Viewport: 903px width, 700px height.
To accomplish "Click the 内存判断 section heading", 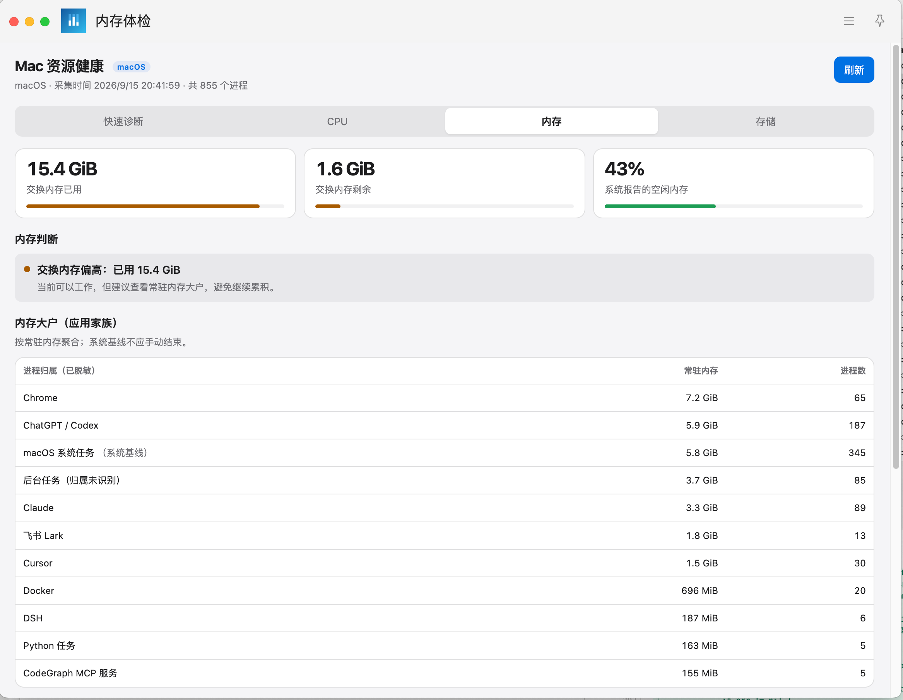I will pos(36,240).
